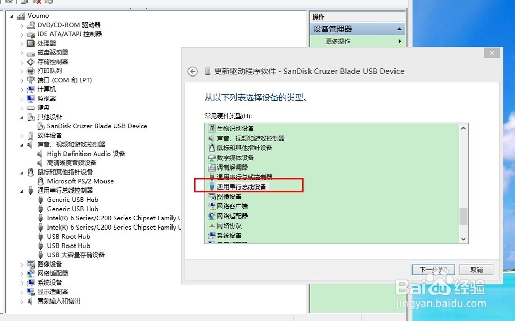Click the 下一步(N) button
This screenshot has height=321, width=515.
pyautogui.click(x=433, y=270)
